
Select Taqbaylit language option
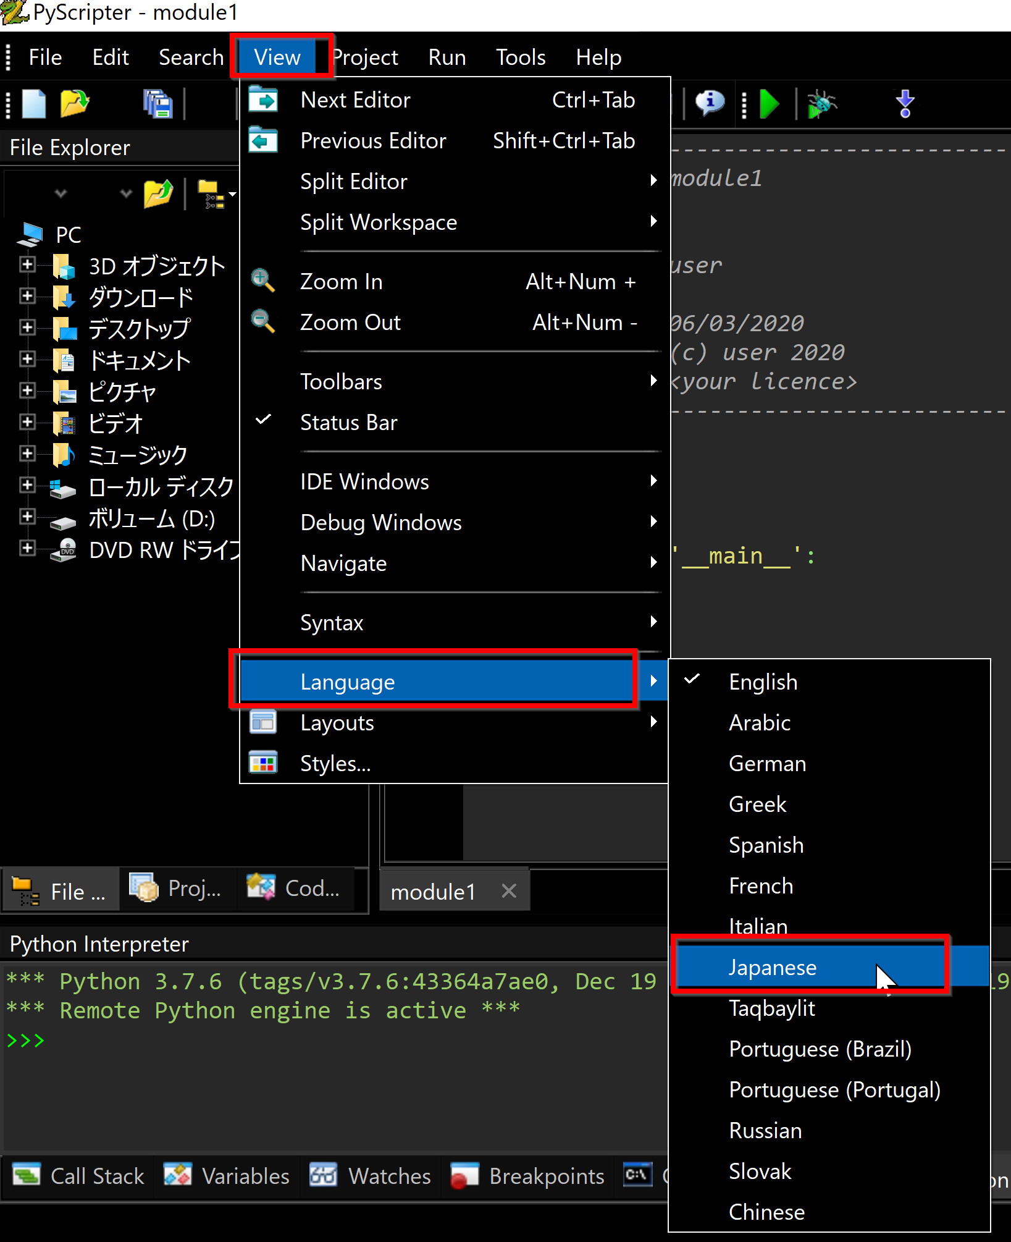click(x=829, y=1008)
